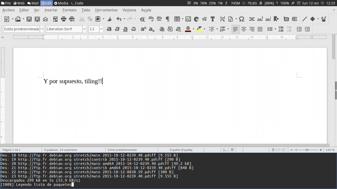Click the Paste clipboard icon
The image size is (337, 189).
point(98,19)
